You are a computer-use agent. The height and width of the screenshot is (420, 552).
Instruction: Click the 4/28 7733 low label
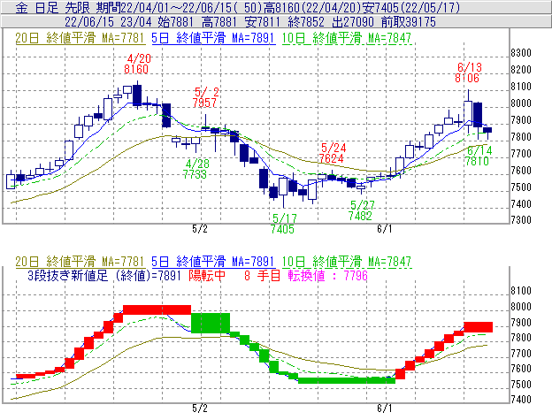pyautogui.click(x=195, y=169)
